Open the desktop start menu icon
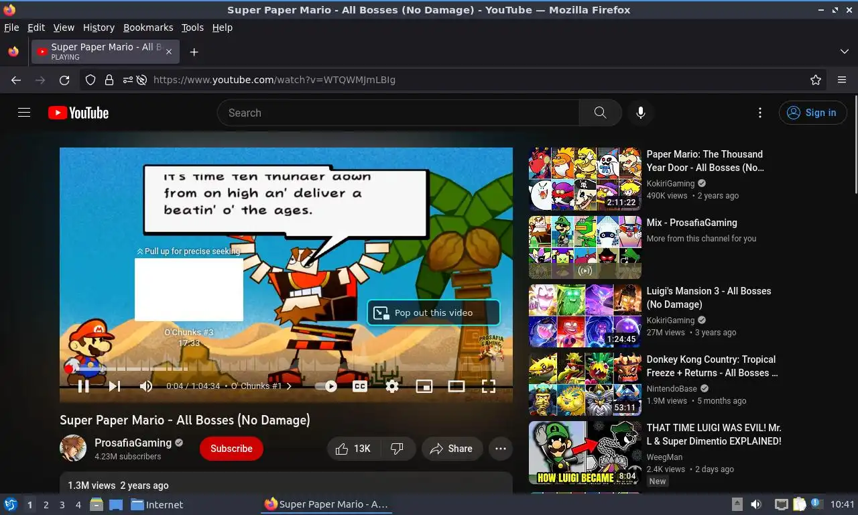 10,504
